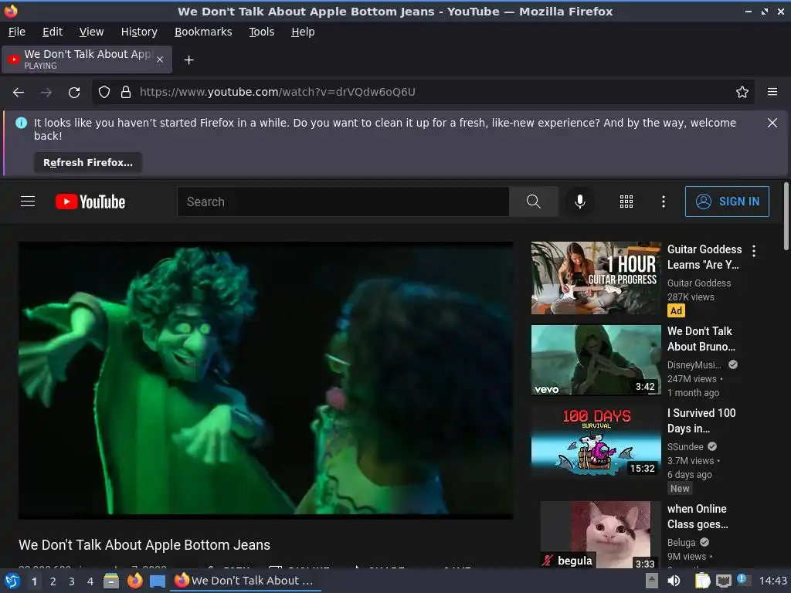Image resolution: width=791 pixels, height=593 pixels.
Task: Open 100 Days survival video thumbnail
Action: click(x=596, y=441)
